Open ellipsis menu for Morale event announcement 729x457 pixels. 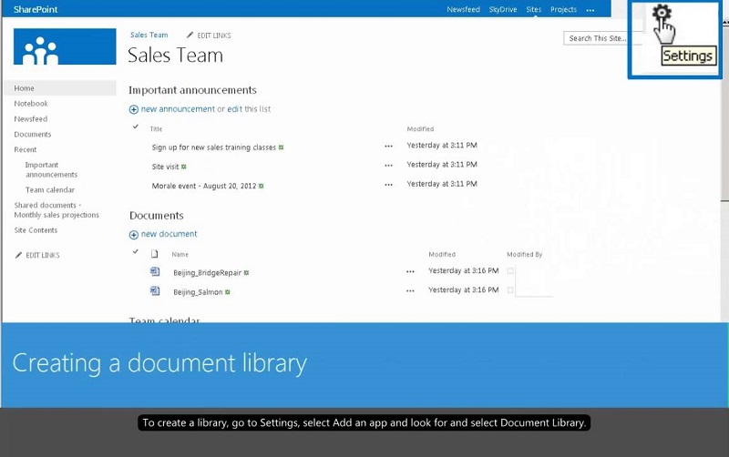tap(389, 185)
